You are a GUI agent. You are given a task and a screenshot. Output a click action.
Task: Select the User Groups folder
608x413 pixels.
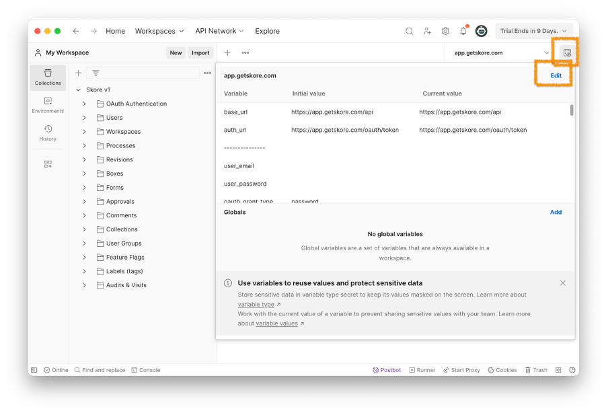(x=124, y=243)
